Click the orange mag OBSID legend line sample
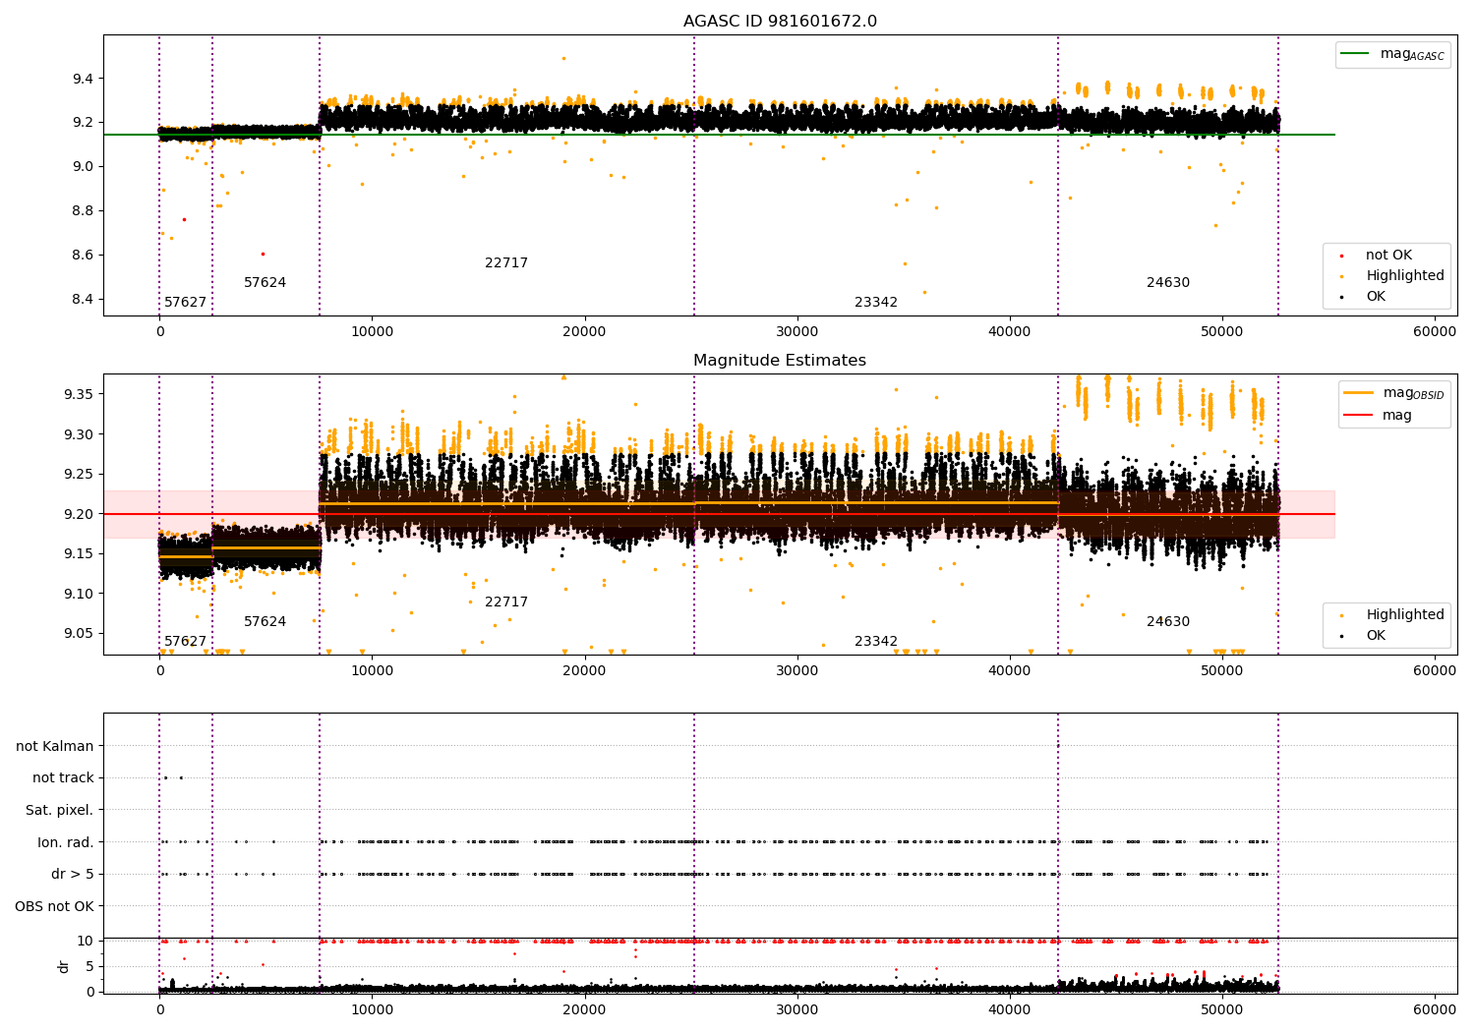This screenshot has height=1032, width=1475. [1358, 393]
